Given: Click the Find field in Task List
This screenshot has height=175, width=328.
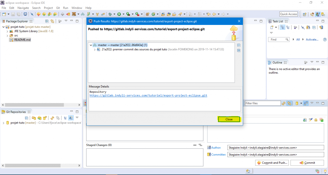Looking at the screenshot, I should [x=279, y=39].
